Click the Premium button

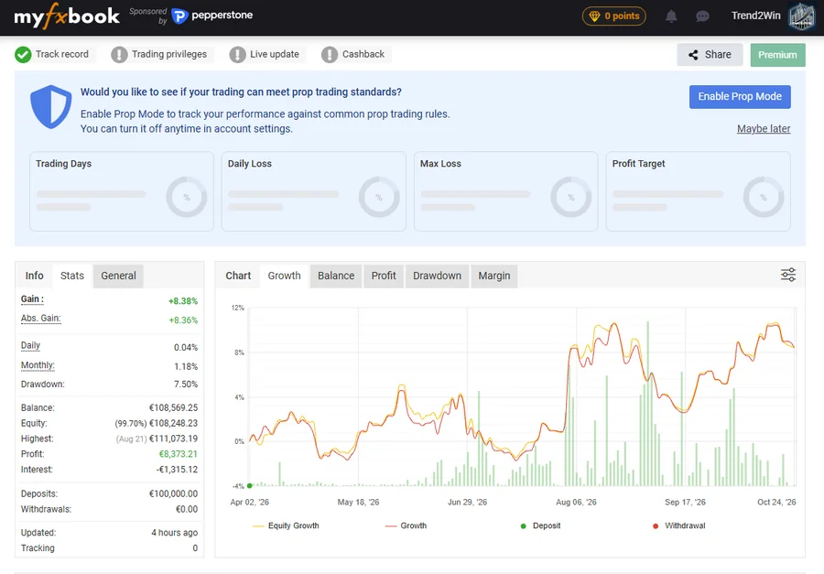(x=777, y=55)
